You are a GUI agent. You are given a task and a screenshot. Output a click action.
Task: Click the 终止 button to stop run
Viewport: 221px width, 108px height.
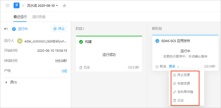tap(59, 29)
